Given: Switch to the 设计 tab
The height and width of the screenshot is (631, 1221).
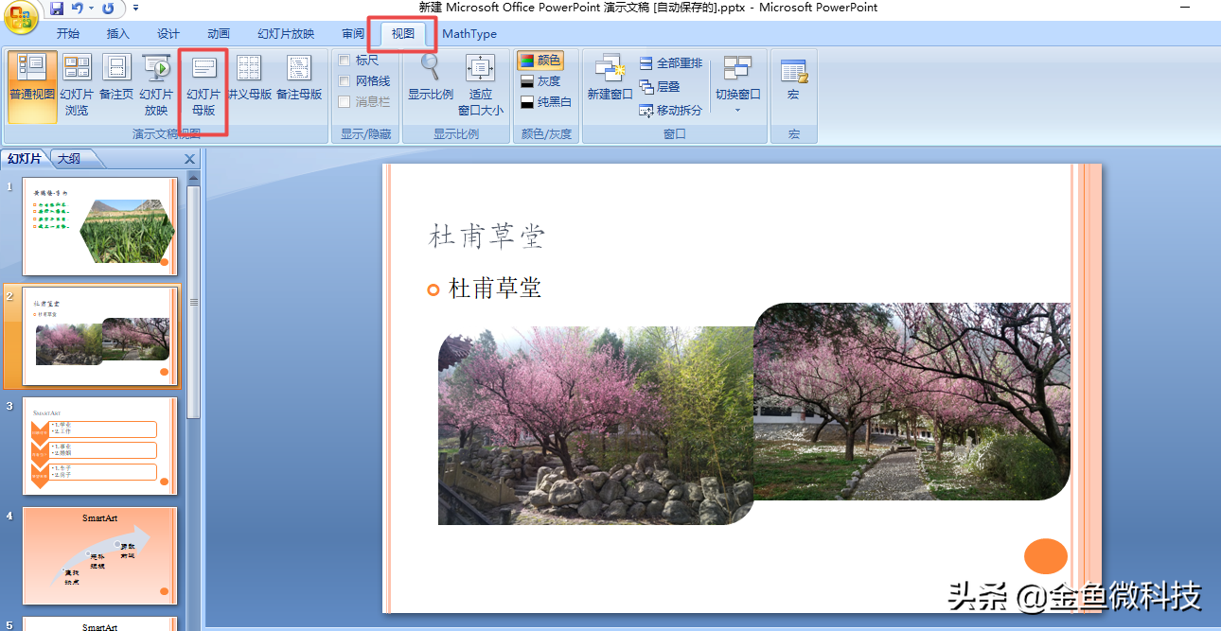Looking at the screenshot, I should (x=168, y=34).
